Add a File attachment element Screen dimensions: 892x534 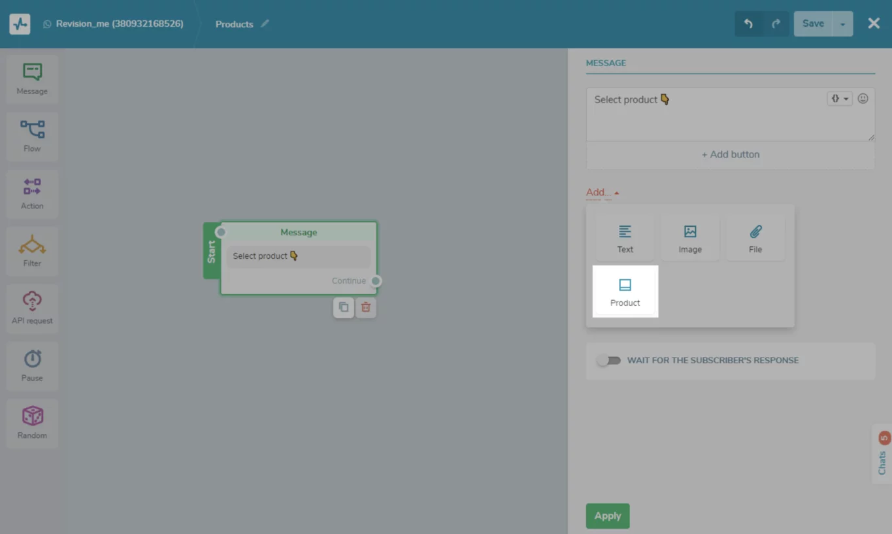tap(755, 238)
